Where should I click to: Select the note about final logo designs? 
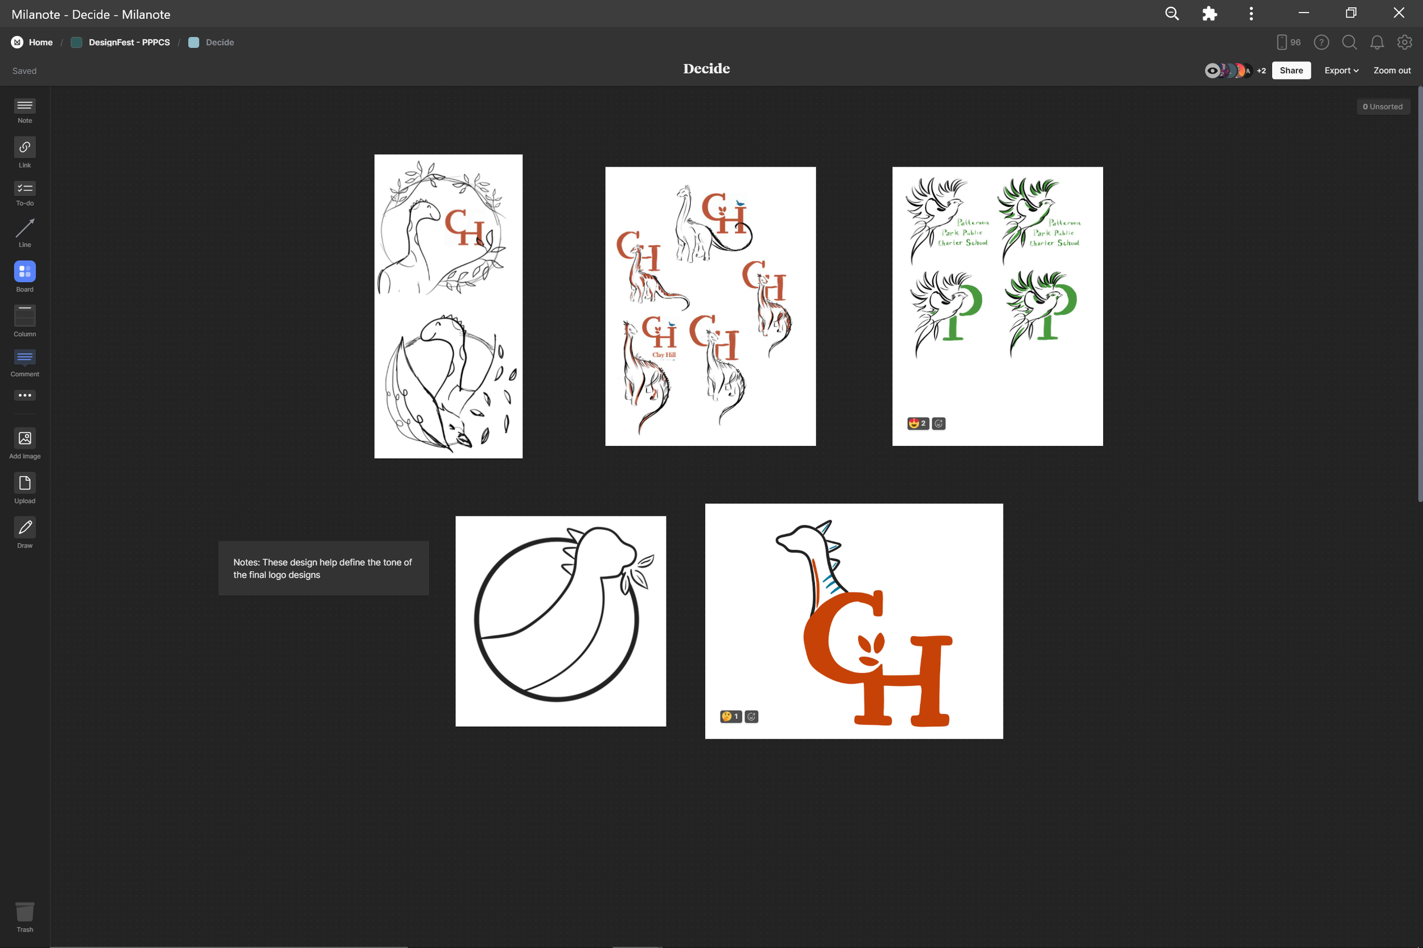click(x=324, y=568)
